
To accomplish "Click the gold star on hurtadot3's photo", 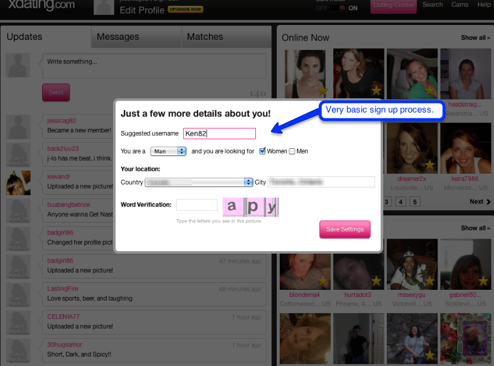I will pyautogui.click(x=377, y=281).
